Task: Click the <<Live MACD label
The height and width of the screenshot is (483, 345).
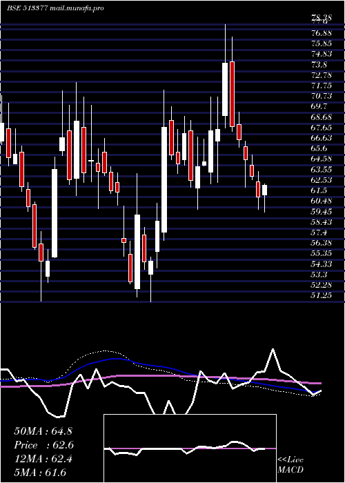Action: 290,464
